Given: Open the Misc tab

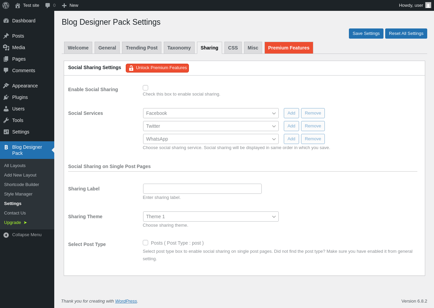Looking at the screenshot, I should pos(253,48).
